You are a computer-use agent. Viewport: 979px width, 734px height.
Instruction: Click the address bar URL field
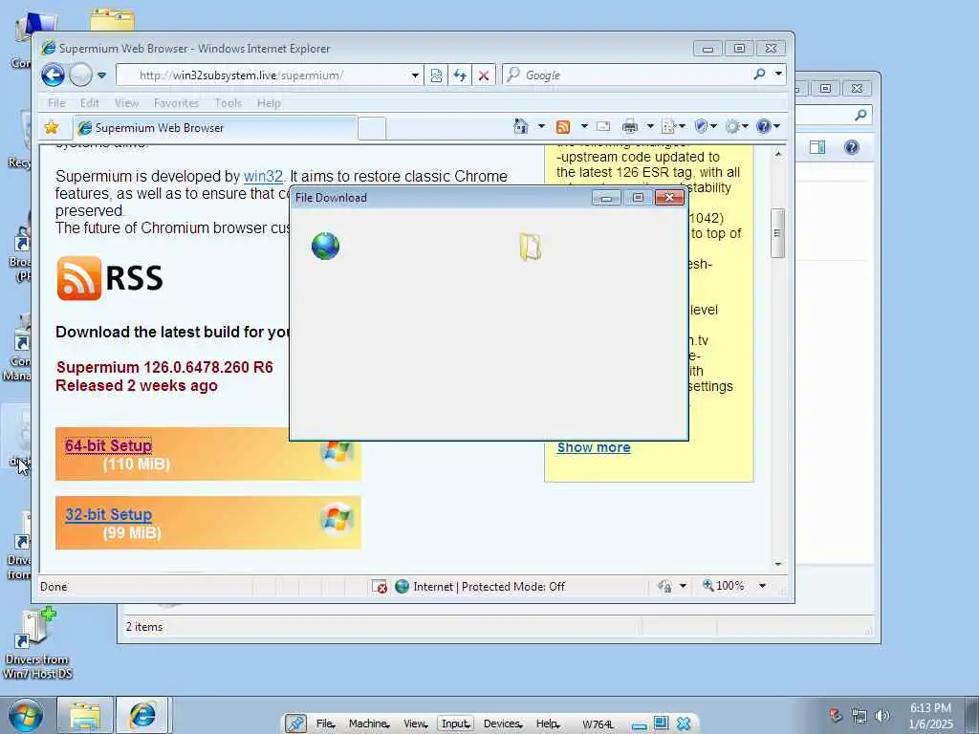pyautogui.click(x=262, y=76)
